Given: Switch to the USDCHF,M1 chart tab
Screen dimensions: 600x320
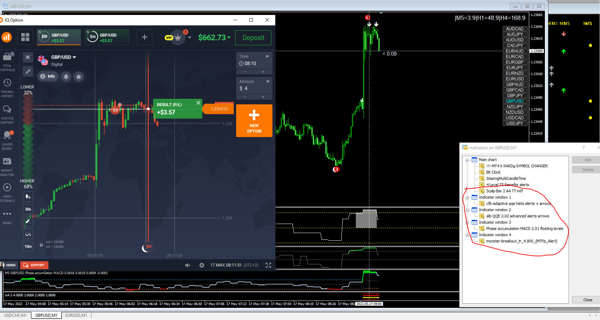Looking at the screenshot, I should 15,315.
